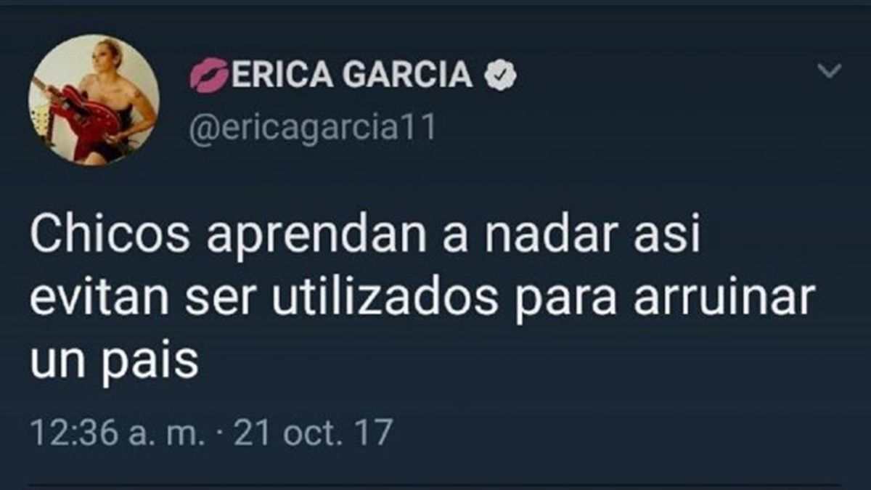Click the 12:36 a. m. timestamp
The image size is (871, 490).
(117, 433)
